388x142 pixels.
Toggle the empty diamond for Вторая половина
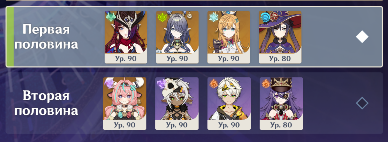click(x=362, y=103)
